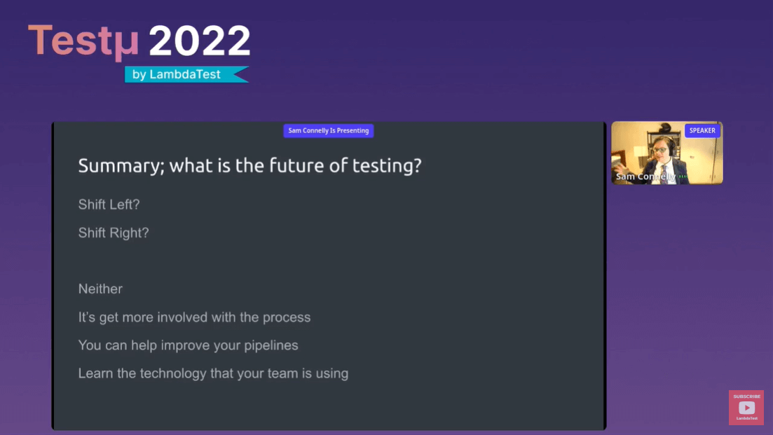The height and width of the screenshot is (435, 773).
Task: Click the SPEAKER badge on the video
Action: (x=702, y=130)
